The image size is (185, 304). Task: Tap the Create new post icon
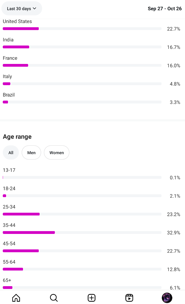92,298
